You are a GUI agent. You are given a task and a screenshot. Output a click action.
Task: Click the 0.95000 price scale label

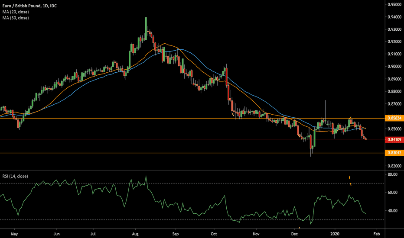point(394,4)
